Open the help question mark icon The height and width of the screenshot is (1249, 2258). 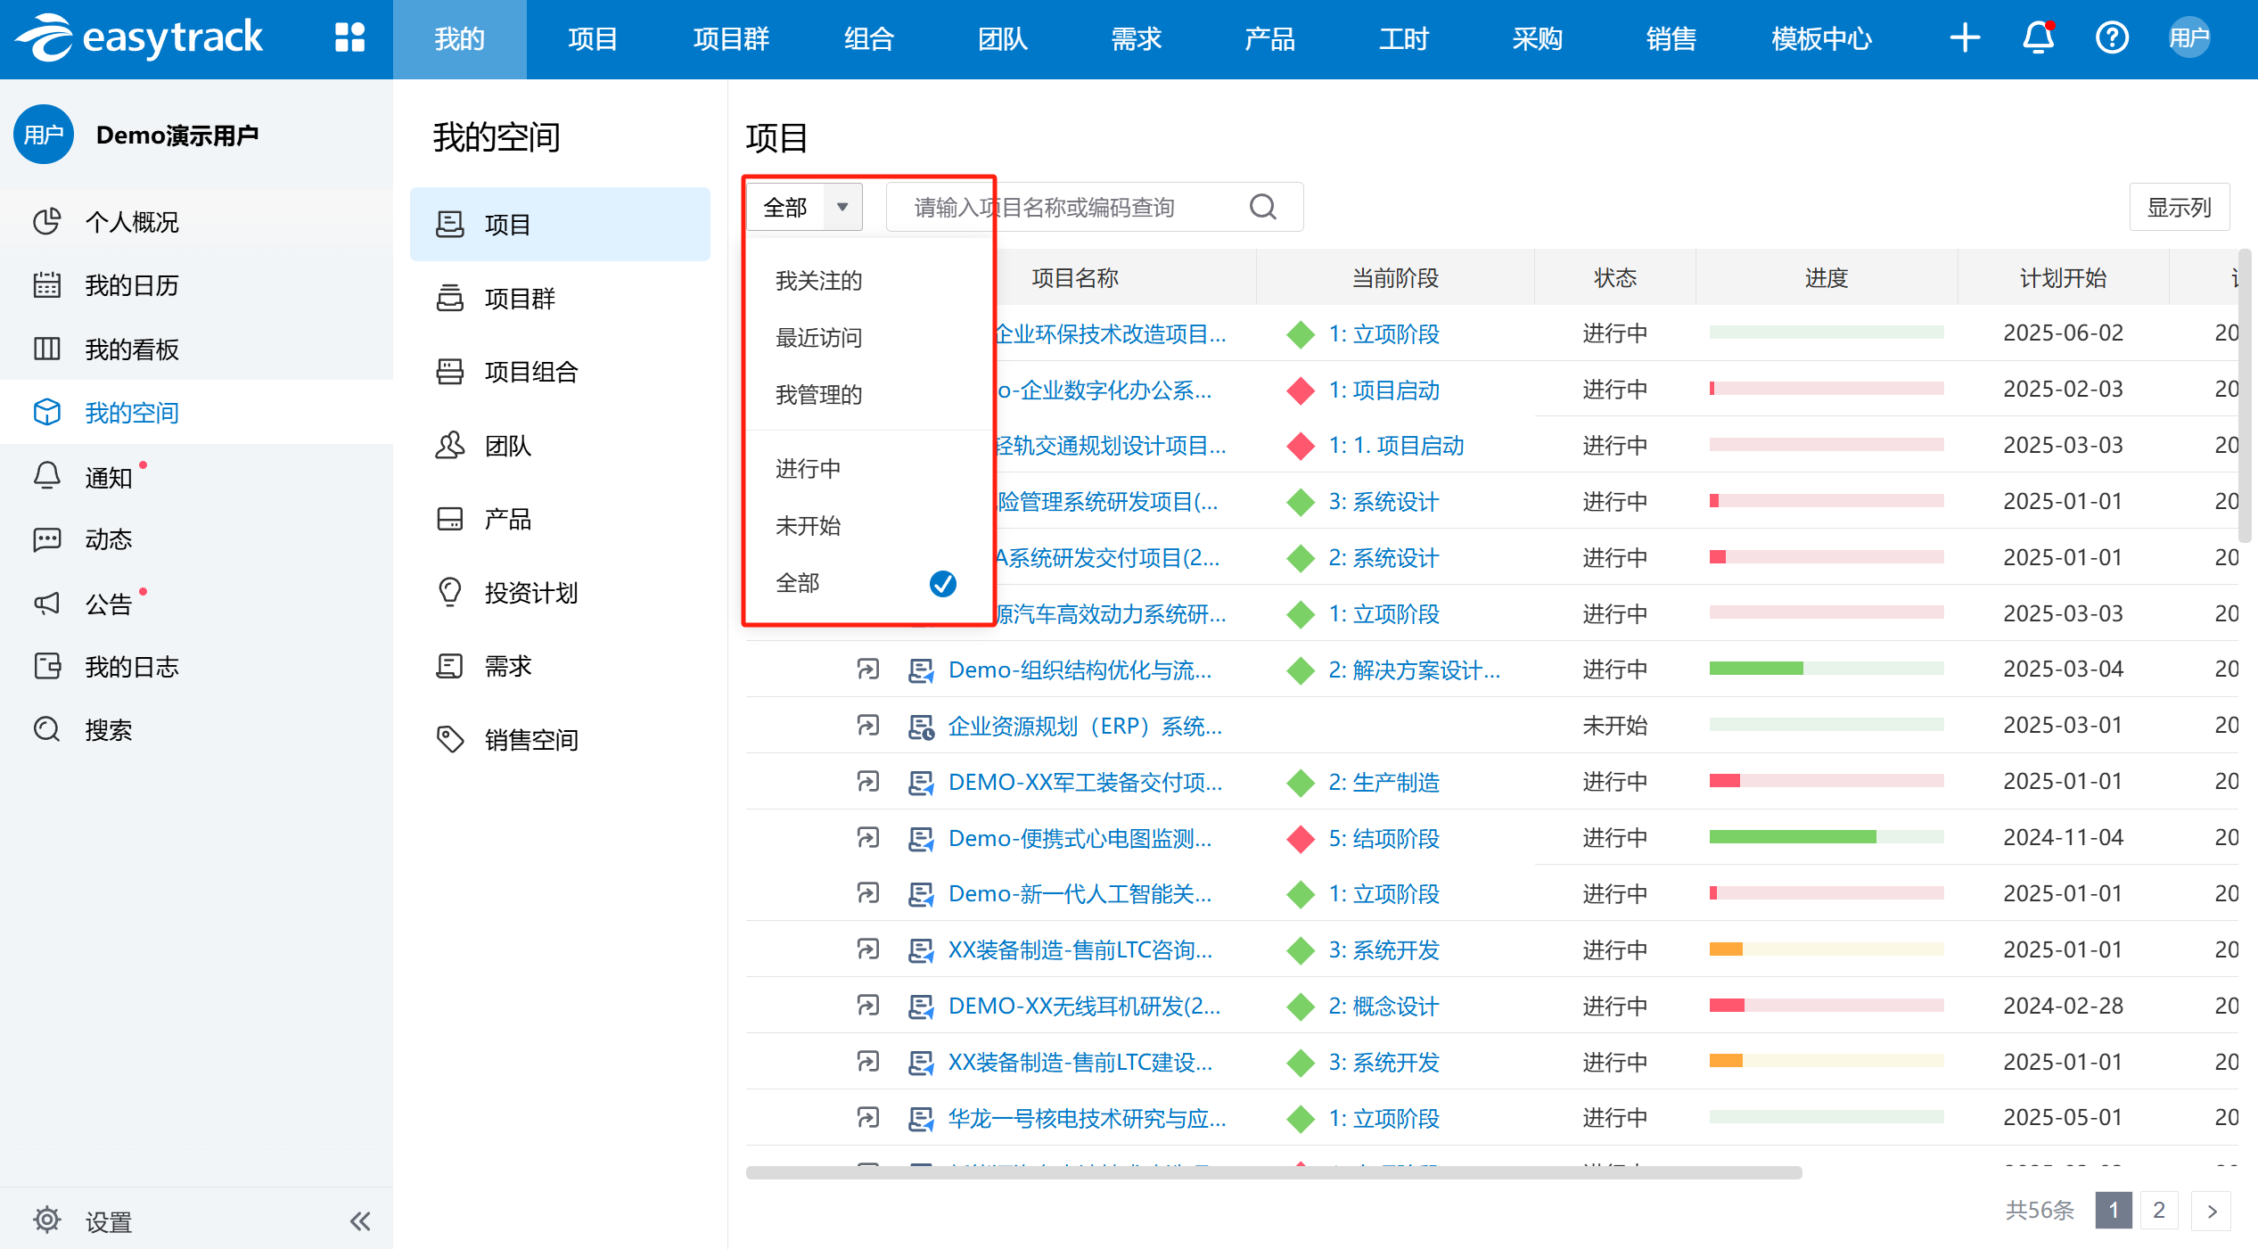2112,38
